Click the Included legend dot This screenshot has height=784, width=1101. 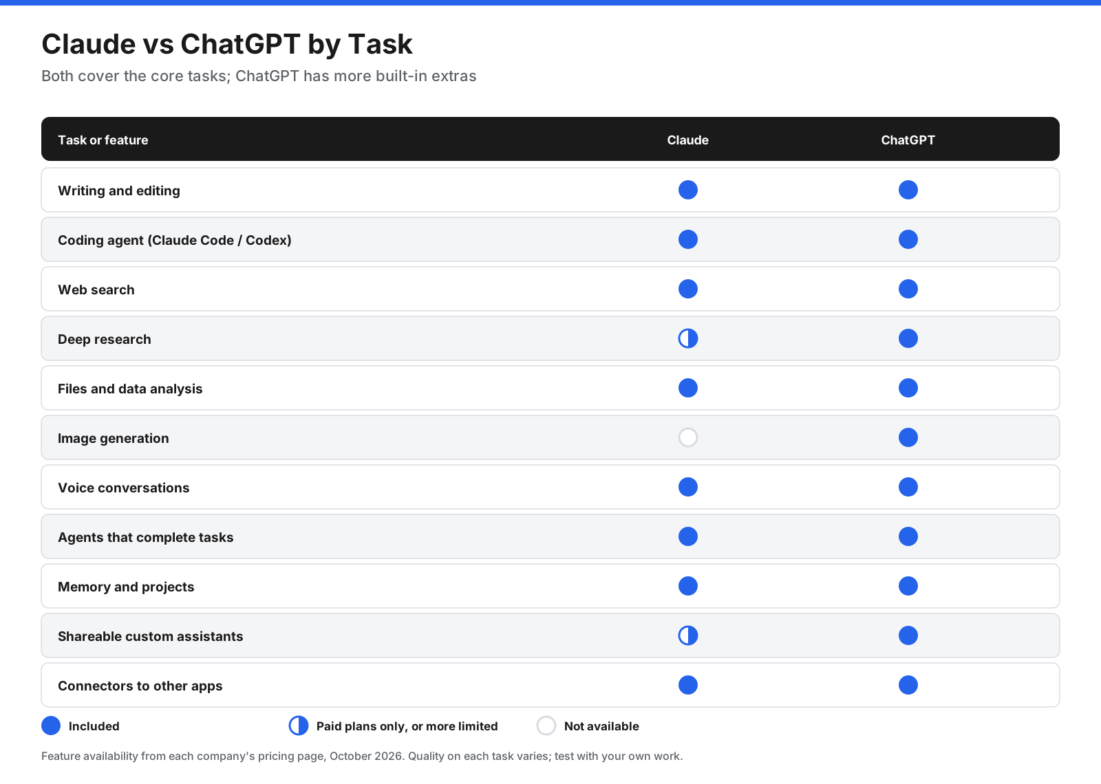pyautogui.click(x=51, y=726)
